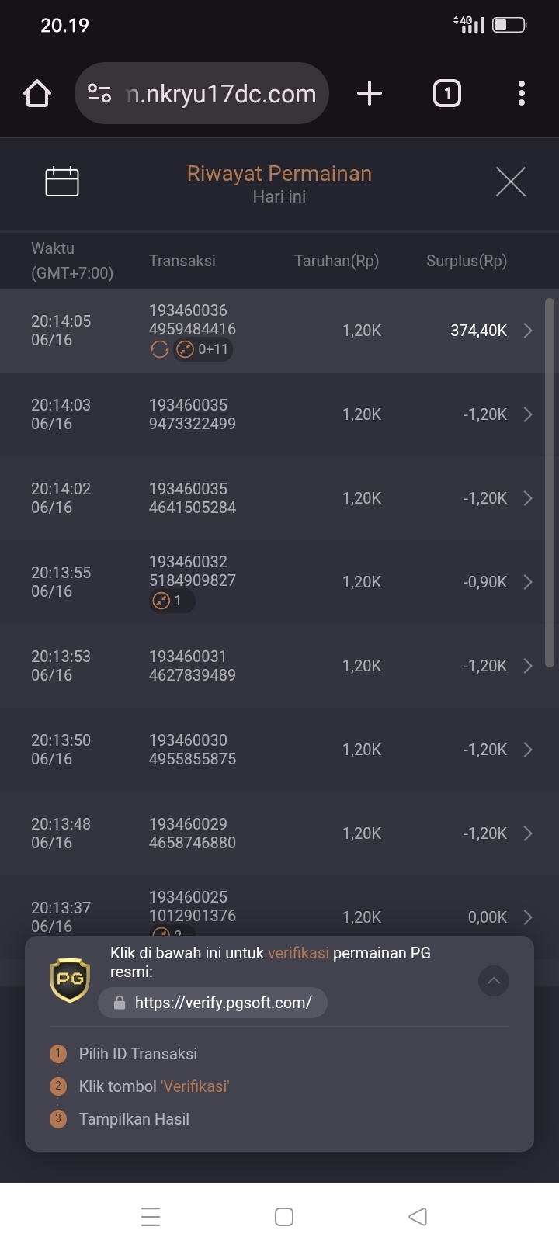Click the orange 'verifikasi' link text
Viewport: 559px width, 1251px height.
tap(298, 953)
